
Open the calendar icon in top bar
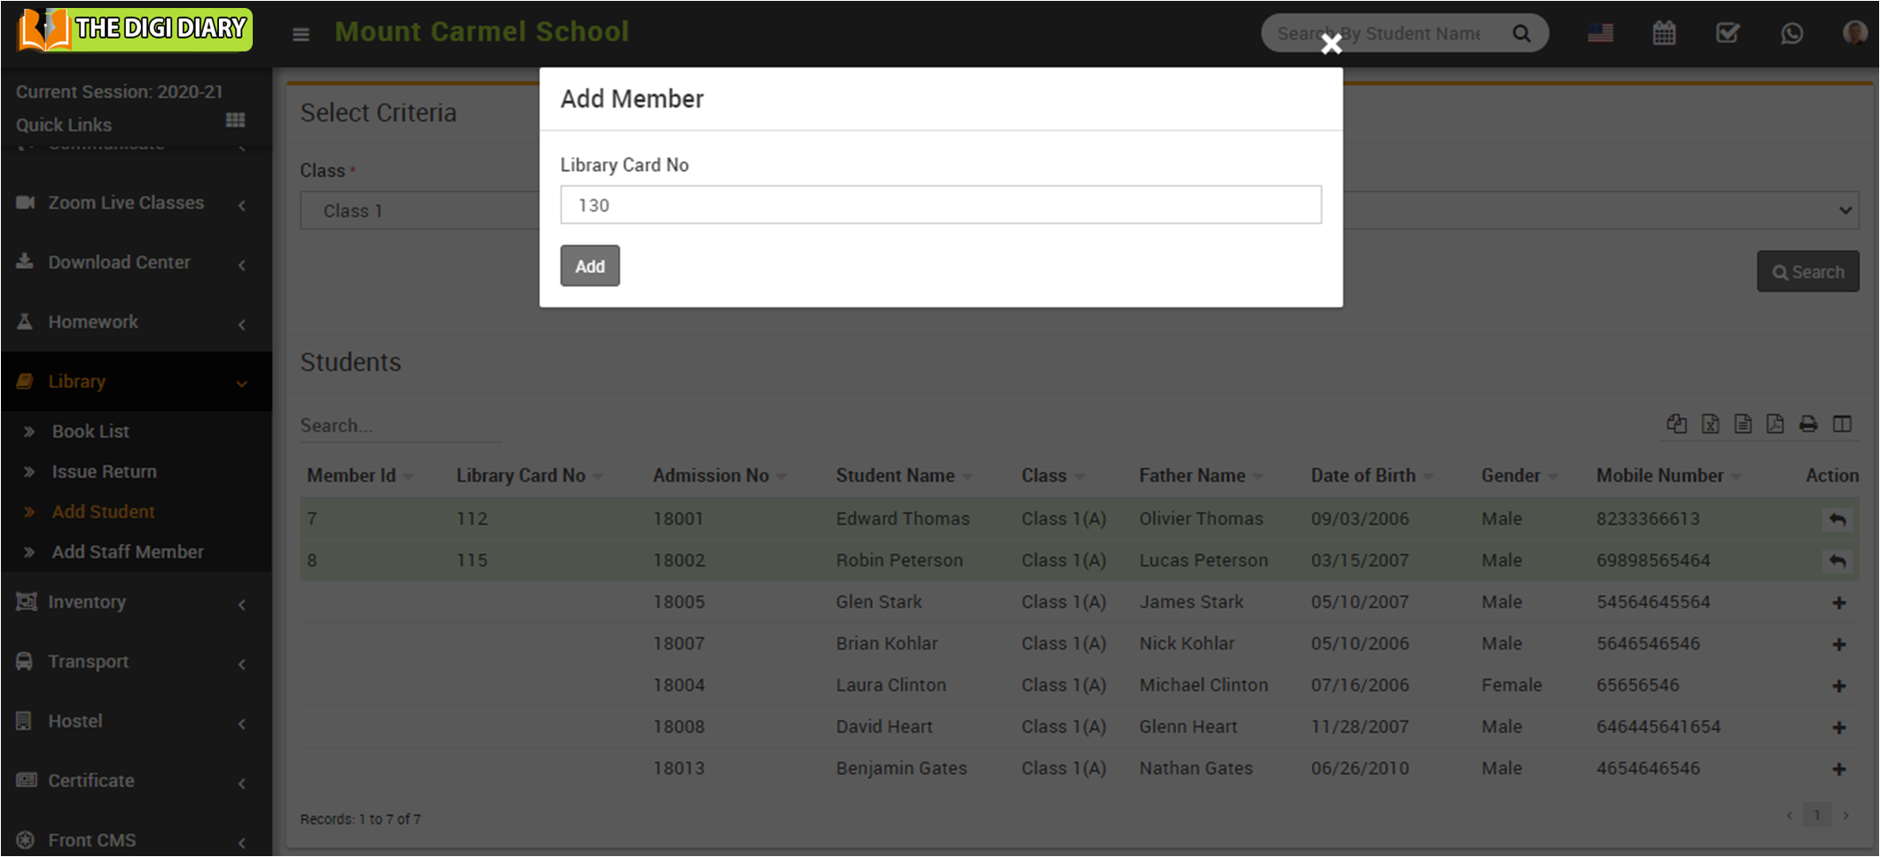coord(1664,34)
